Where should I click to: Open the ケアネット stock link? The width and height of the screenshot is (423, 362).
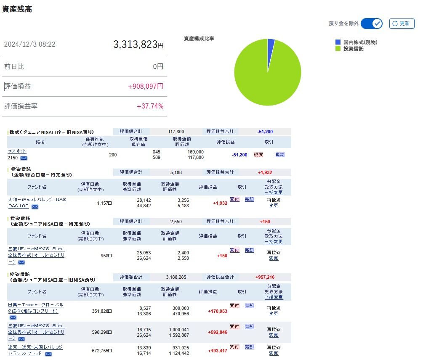coord(17,151)
